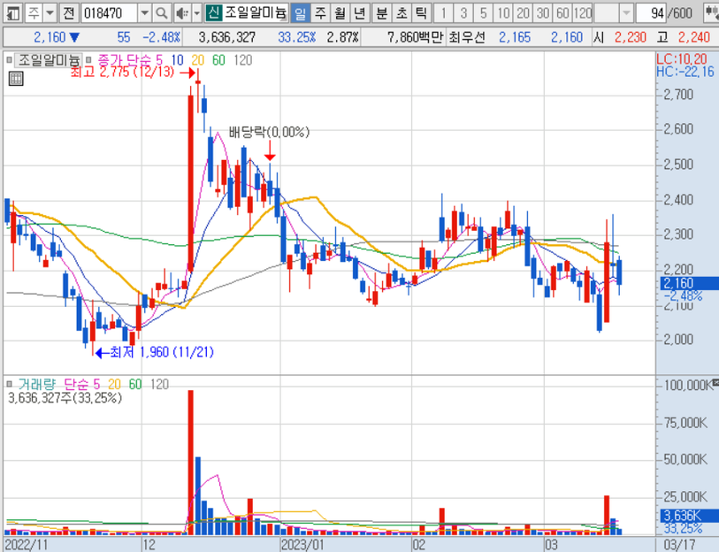719x552 pixels.
Task: Click the 최우선 label in quote bar
Action: coord(467,37)
